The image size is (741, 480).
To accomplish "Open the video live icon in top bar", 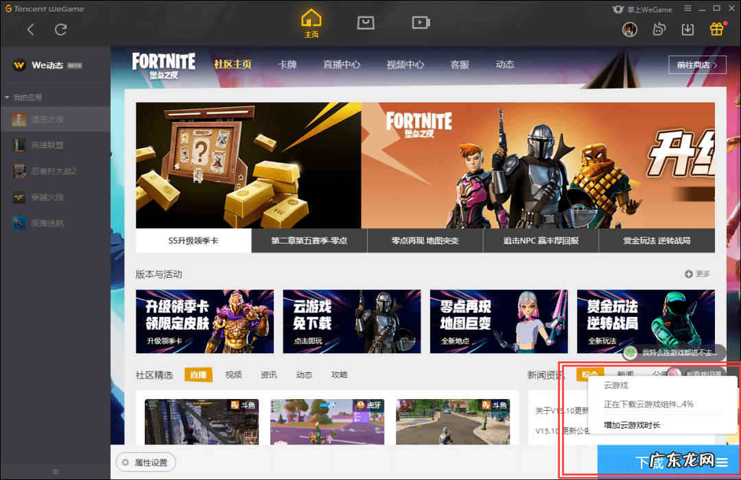I will (420, 22).
